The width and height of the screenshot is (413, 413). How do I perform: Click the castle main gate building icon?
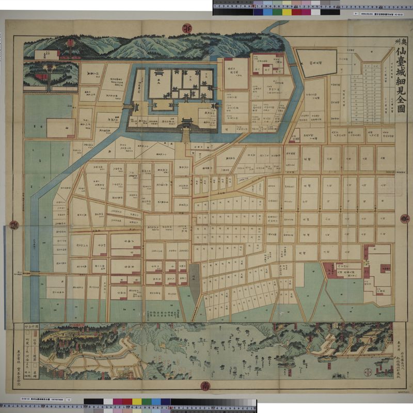point(187,124)
